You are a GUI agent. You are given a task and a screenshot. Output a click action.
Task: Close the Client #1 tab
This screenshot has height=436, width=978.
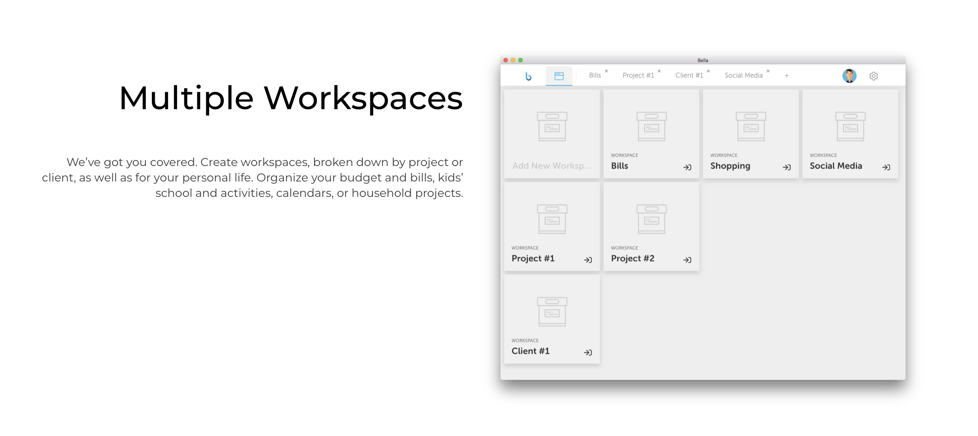pyautogui.click(x=708, y=71)
